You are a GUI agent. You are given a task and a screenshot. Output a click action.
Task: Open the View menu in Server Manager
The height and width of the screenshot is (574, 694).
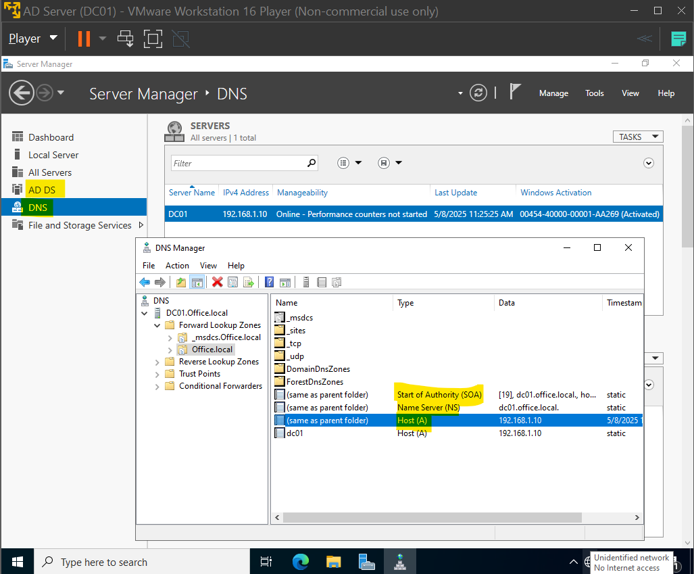(x=630, y=93)
